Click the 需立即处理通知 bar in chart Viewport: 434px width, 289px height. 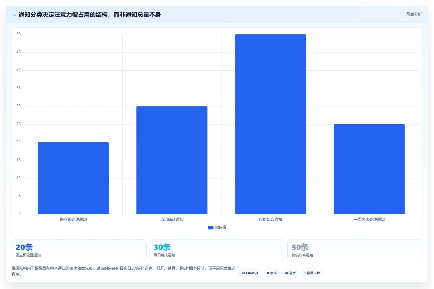pyautogui.click(x=73, y=178)
